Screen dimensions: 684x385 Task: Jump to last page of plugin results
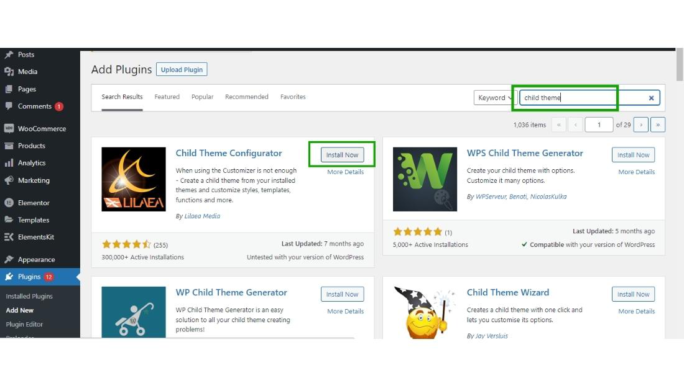658,125
